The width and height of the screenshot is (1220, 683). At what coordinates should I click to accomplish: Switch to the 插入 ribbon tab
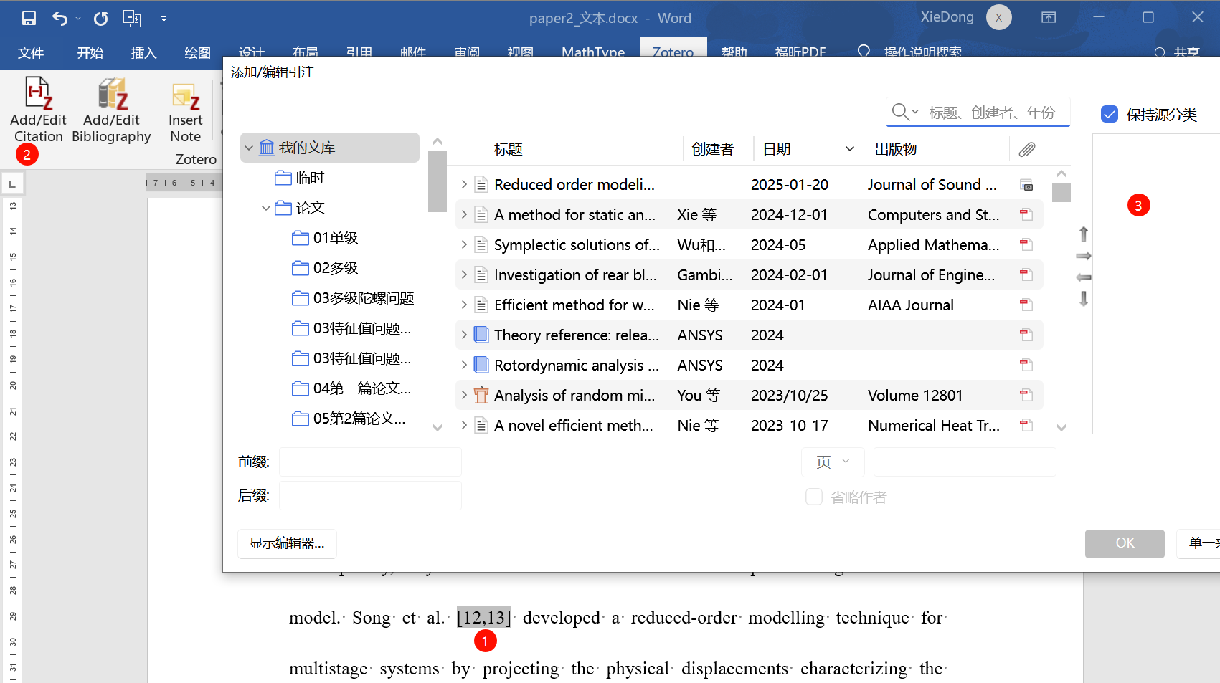(143, 53)
